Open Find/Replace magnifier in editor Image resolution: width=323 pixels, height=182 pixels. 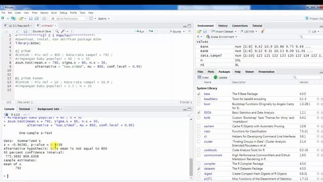(x=57, y=31)
